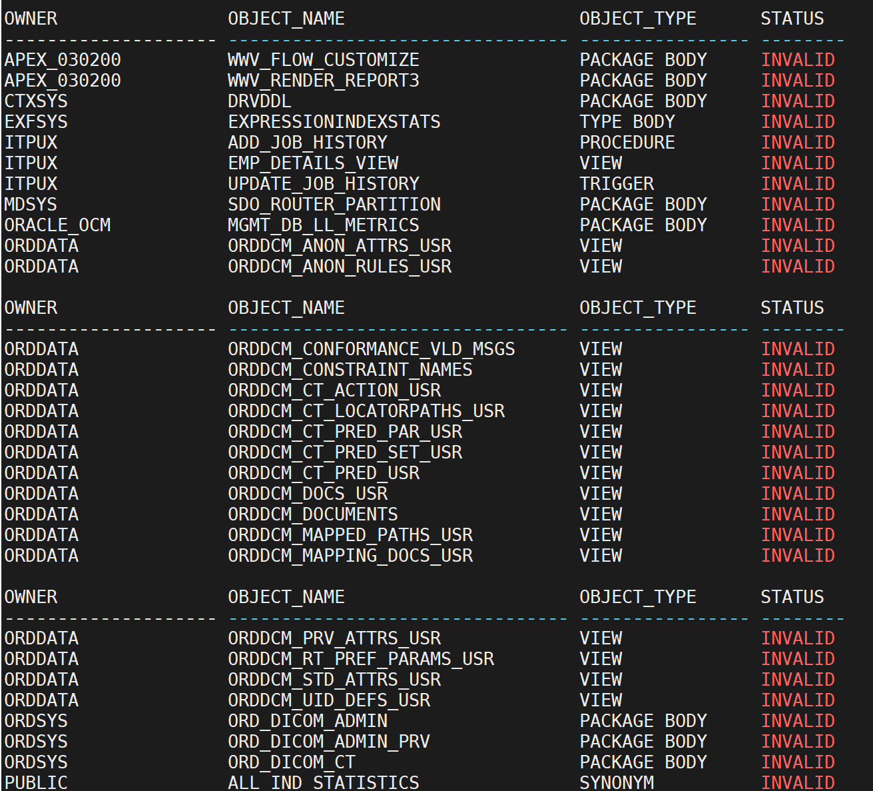Viewport: 873px width, 791px height.
Task: Click INVALID status in the DRVDDL row
Action: [798, 101]
